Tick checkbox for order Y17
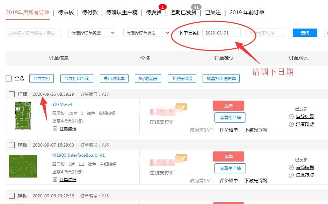 coord(12,94)
